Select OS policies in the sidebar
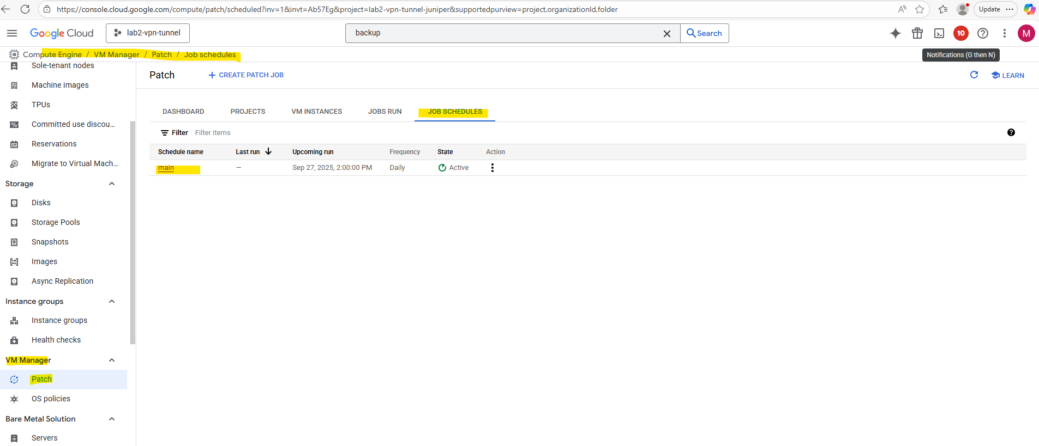 pyautogui.click(x=51, y=399)
